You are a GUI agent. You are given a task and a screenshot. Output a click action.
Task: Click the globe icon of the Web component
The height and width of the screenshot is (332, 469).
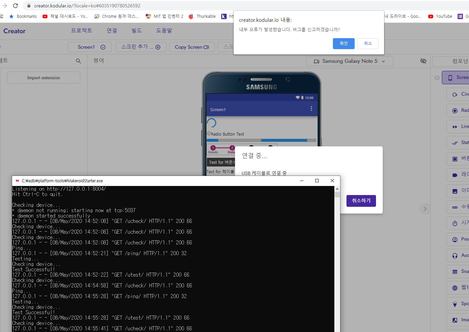455,288
